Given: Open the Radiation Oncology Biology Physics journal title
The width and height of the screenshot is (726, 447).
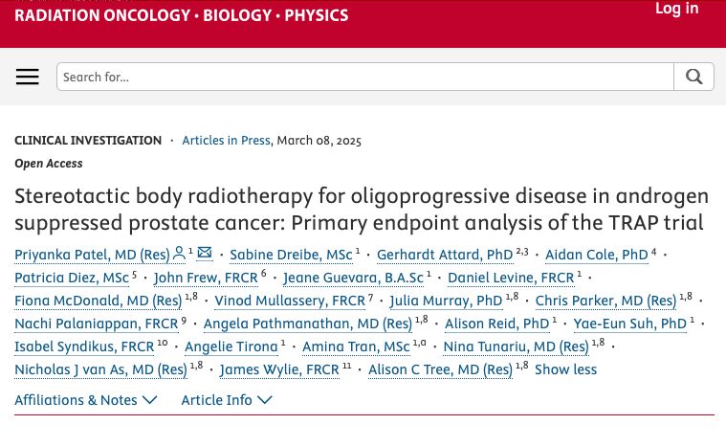Looking at the screenshot, I should click(182, 15).
